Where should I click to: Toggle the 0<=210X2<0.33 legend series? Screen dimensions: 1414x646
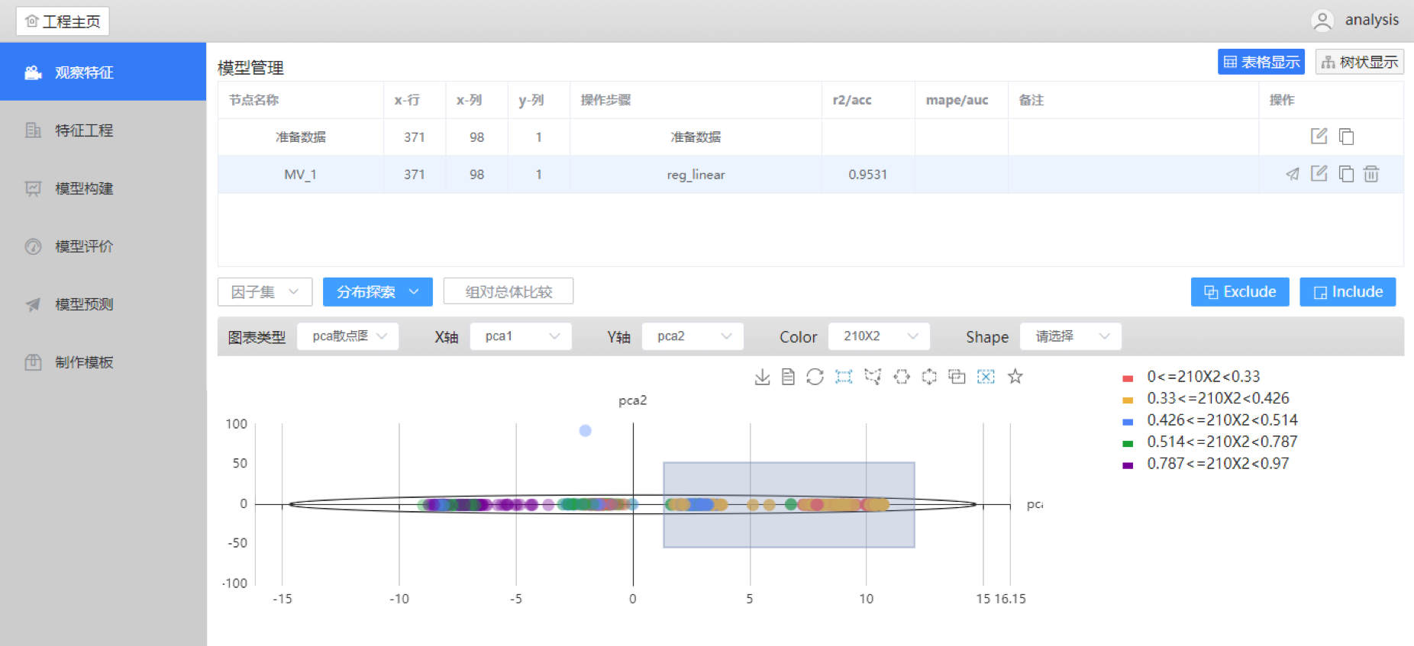[x=1203, y=377]
